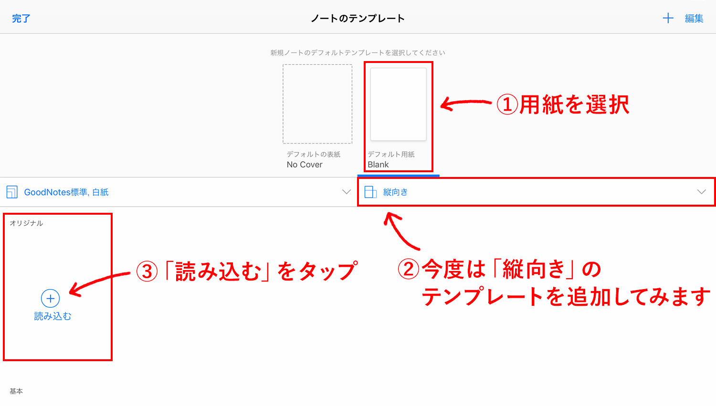Click the orientation icon beside 縦向き
716x406 pixels.
point(370,192)
